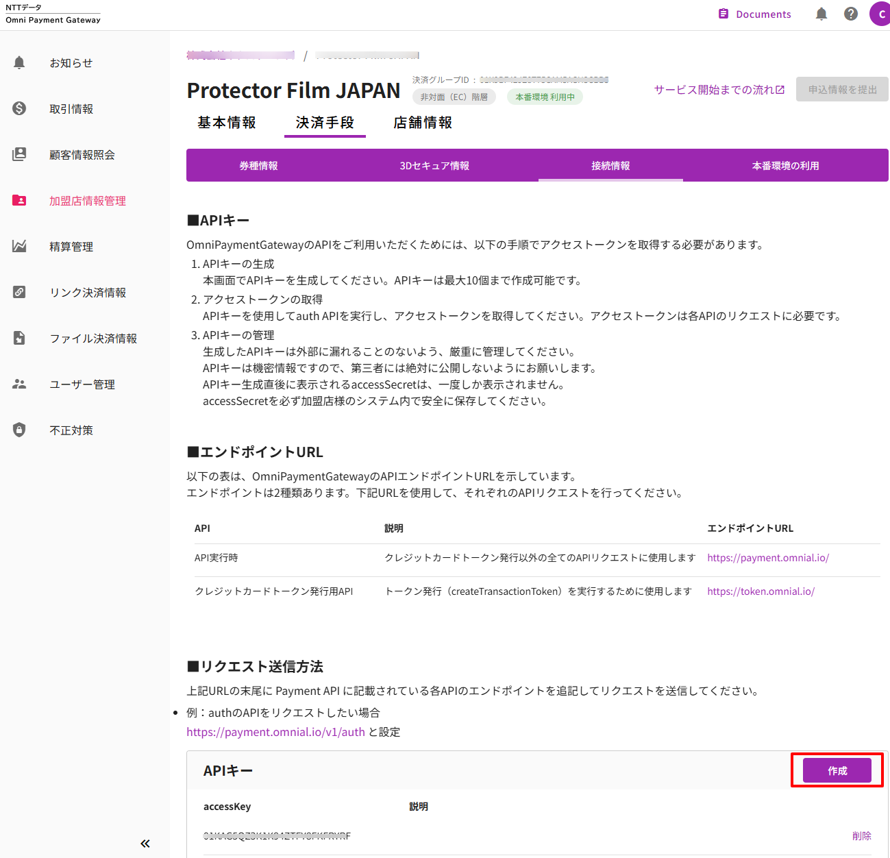
Task: Click the 精算管理 chart icon
Action: (19, 247)
